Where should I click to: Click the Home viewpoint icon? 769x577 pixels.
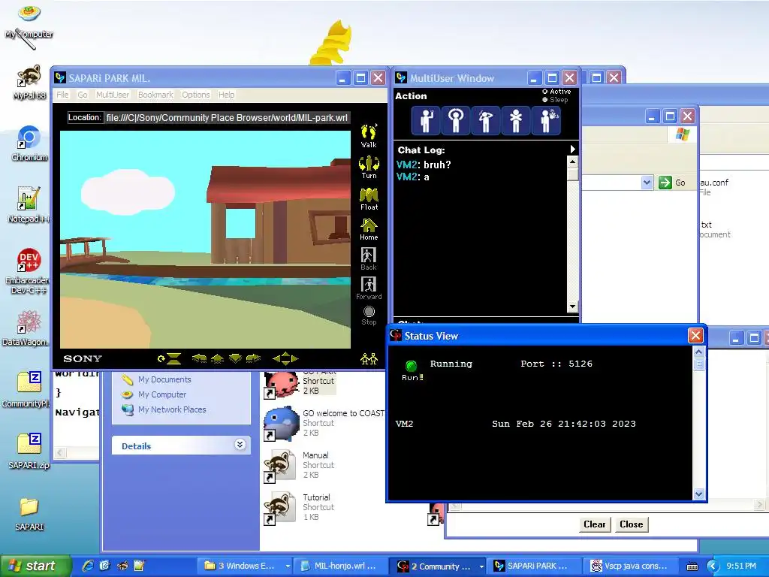[369, 229]
